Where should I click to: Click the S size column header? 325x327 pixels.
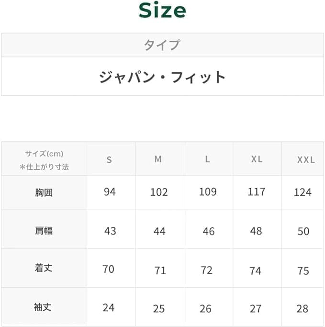pos(109,160)
